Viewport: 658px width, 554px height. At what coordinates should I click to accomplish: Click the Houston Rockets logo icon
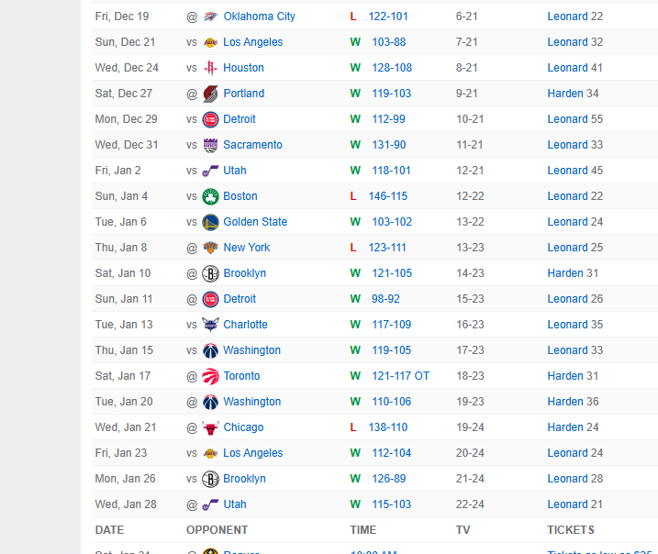coord(210,68)
